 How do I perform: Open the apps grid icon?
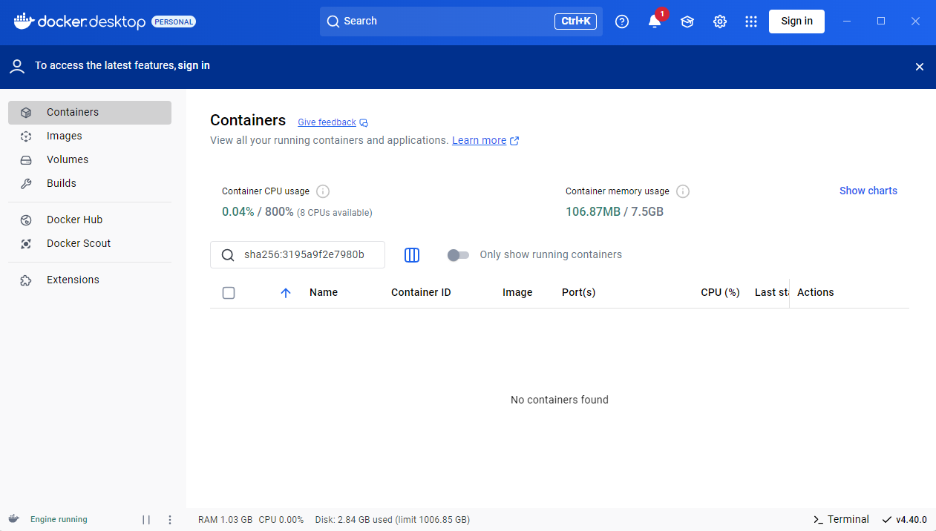pos(751,22)
